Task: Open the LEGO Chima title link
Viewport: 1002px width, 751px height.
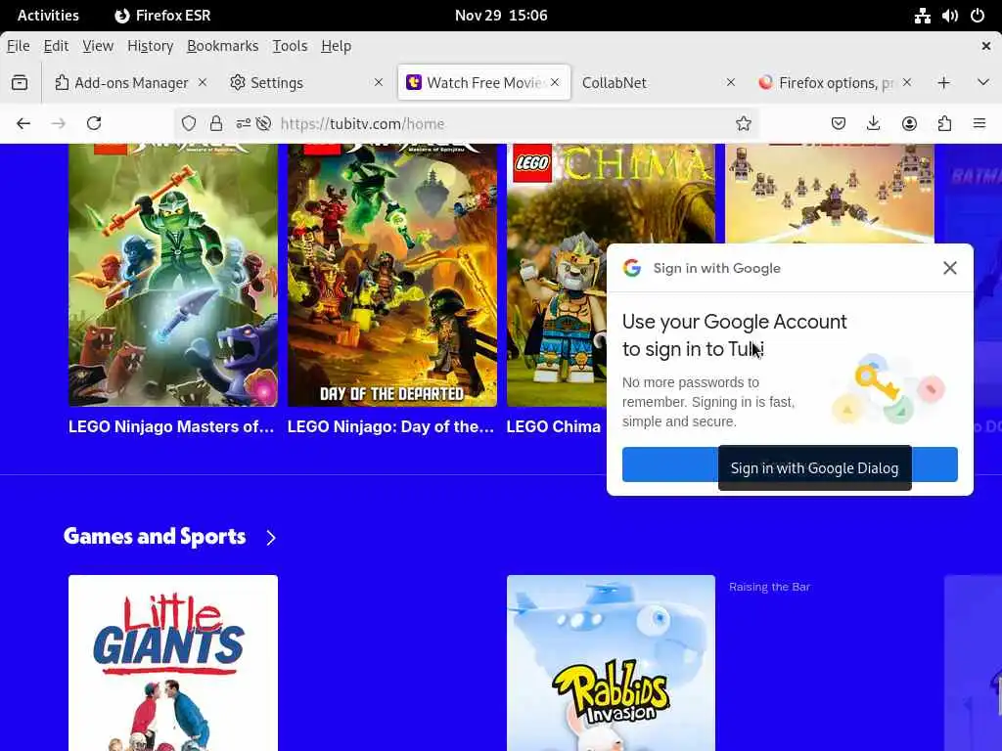Action: [x=554, y=426]
